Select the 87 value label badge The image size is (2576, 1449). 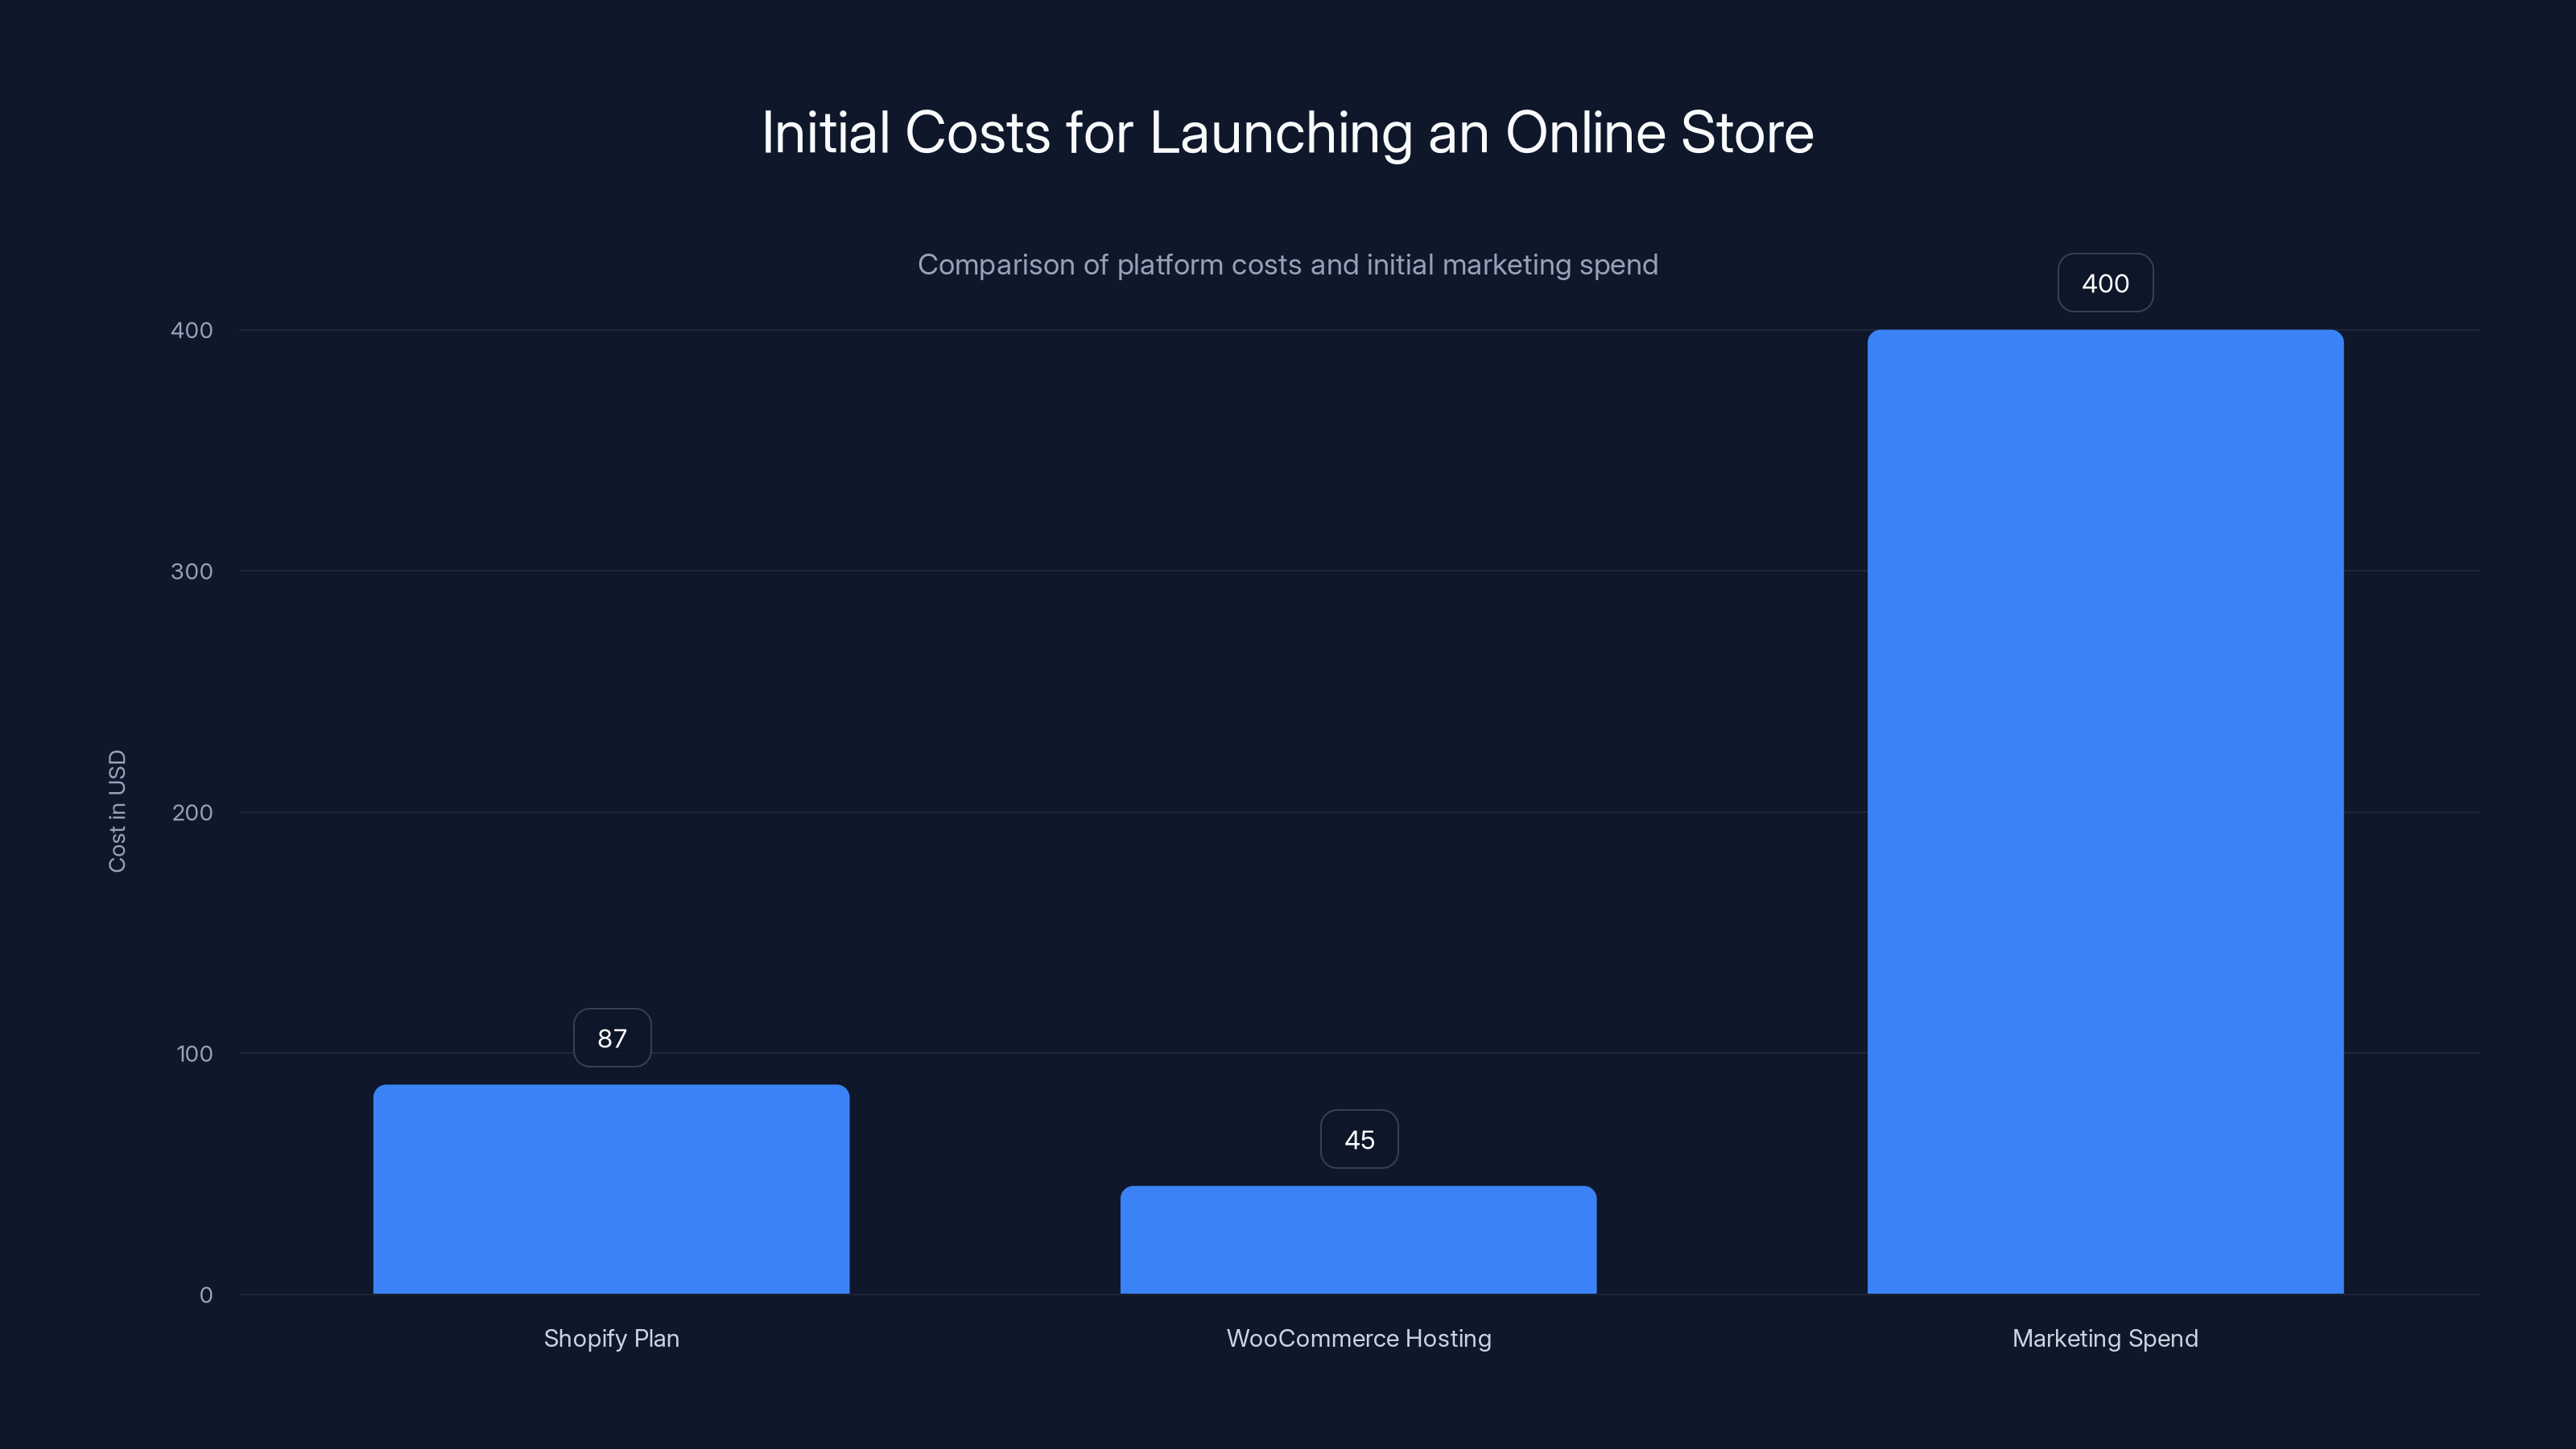(612, 1037)
